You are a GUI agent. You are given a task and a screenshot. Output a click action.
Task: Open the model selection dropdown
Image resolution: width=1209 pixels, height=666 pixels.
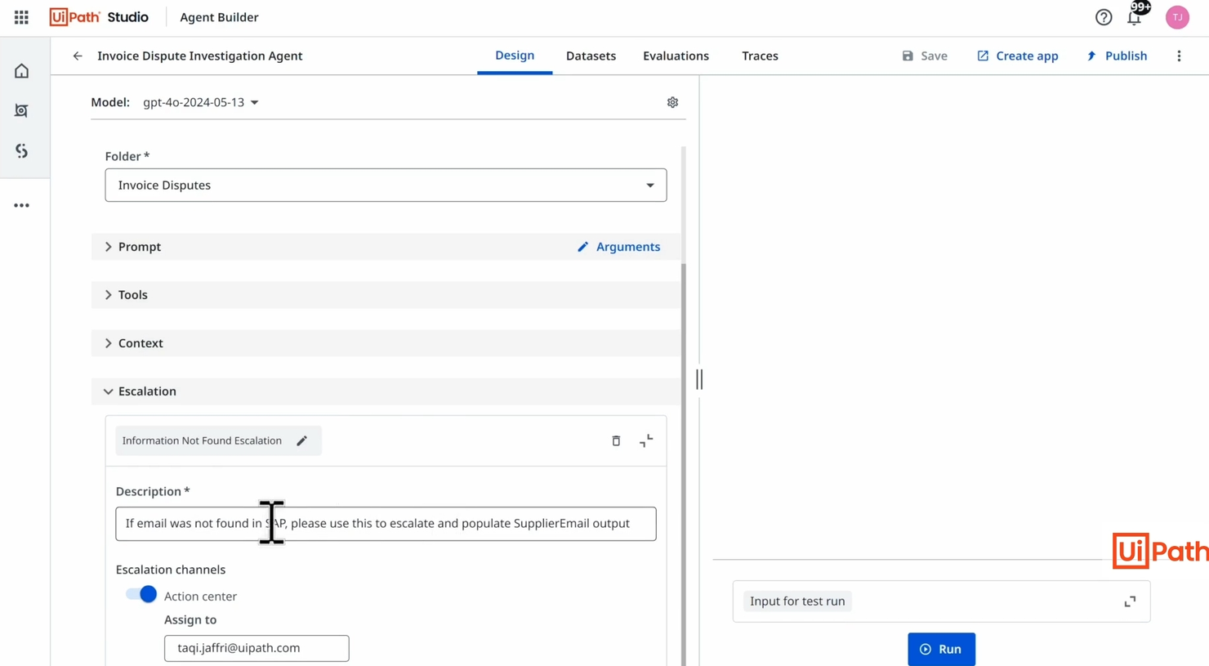[x=201, y=102]
